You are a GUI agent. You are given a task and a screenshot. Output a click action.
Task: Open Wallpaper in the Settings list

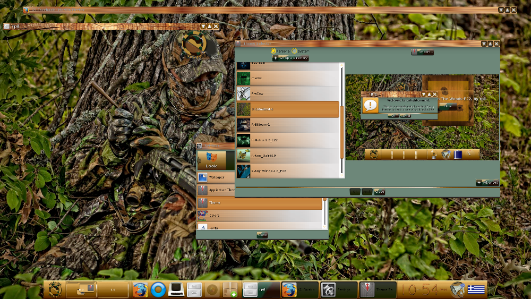[216, 177]
